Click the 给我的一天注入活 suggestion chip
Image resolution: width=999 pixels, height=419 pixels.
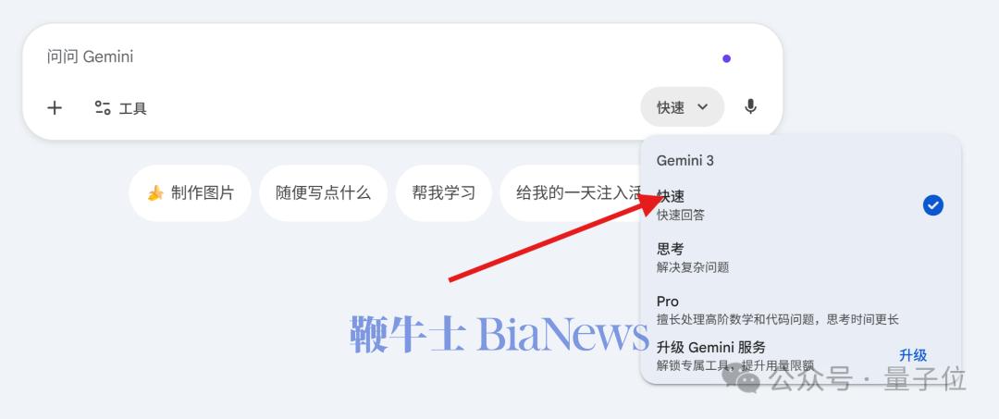click(x=573, y=193)
